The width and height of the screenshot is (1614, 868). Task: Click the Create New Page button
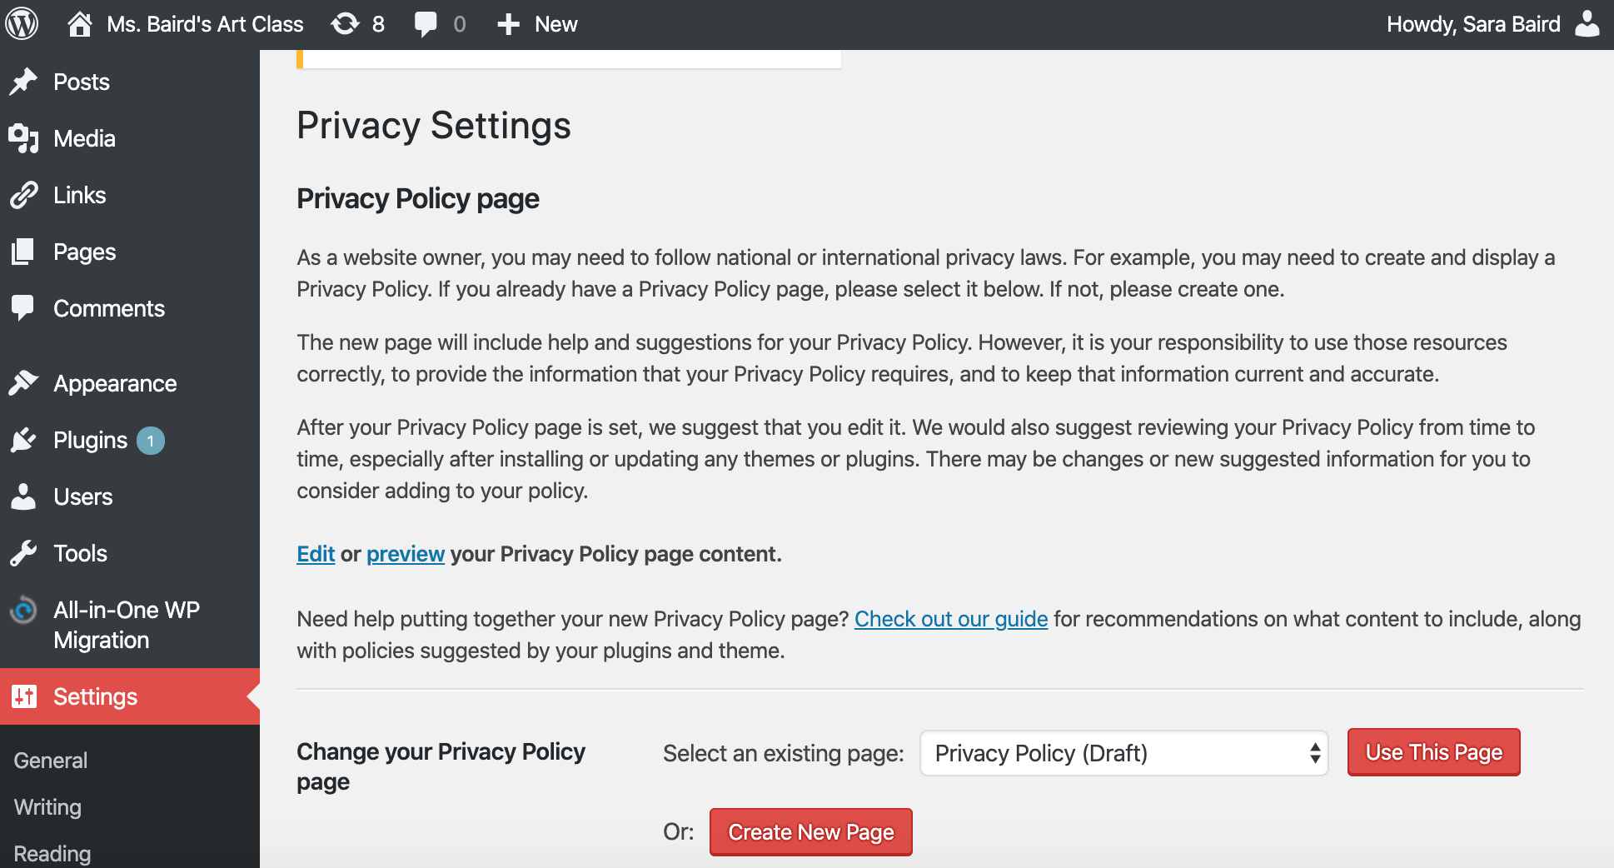click(810, 832)
